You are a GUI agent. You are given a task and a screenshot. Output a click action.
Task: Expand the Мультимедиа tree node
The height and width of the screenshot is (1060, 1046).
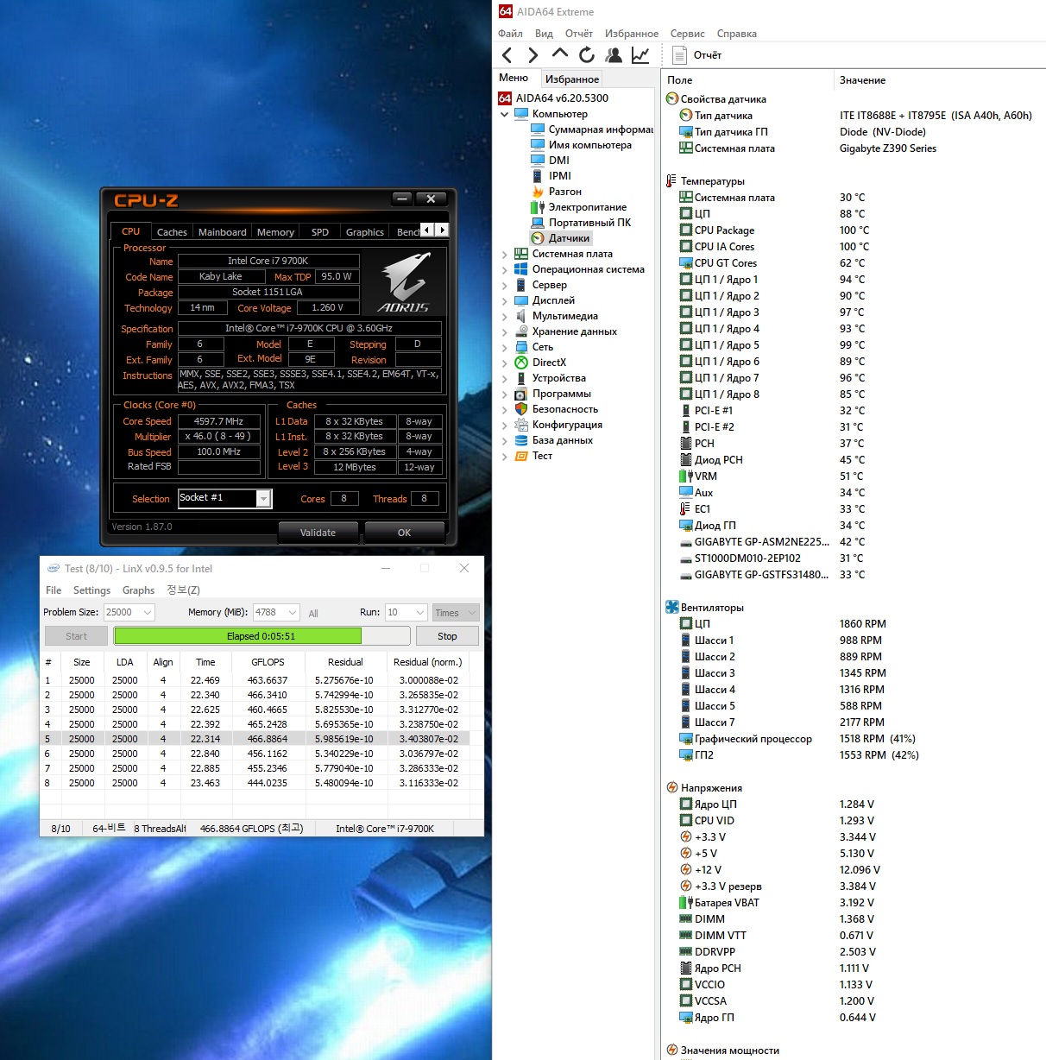[505, 316]
